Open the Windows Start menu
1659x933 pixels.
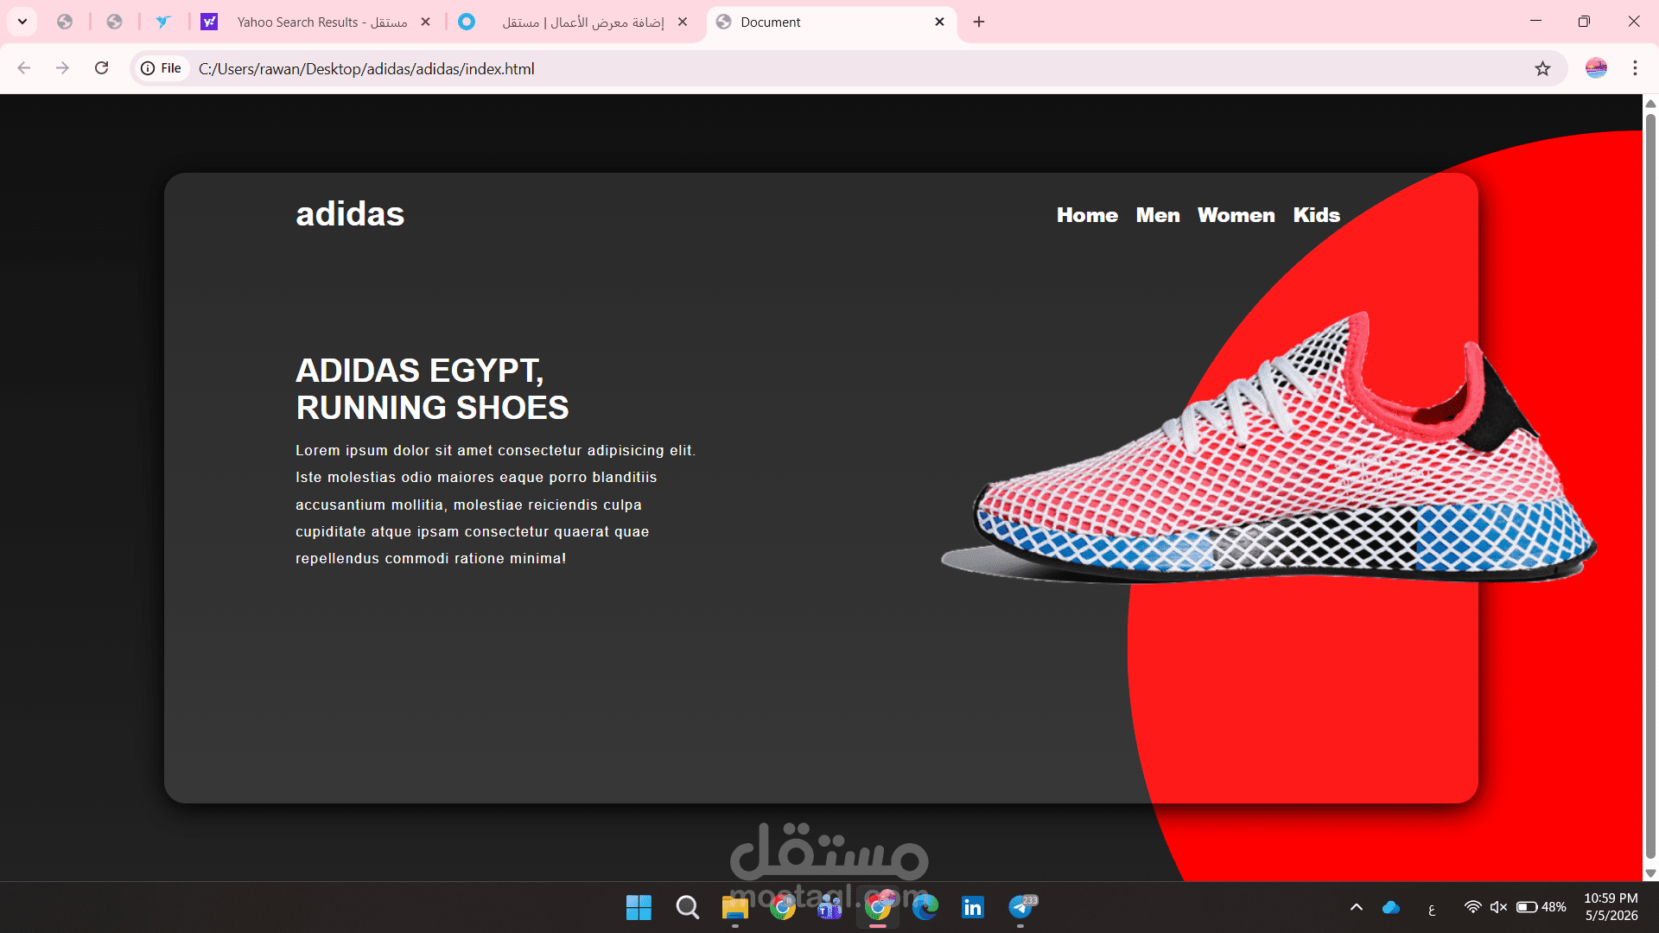click(x=639, y=907)
